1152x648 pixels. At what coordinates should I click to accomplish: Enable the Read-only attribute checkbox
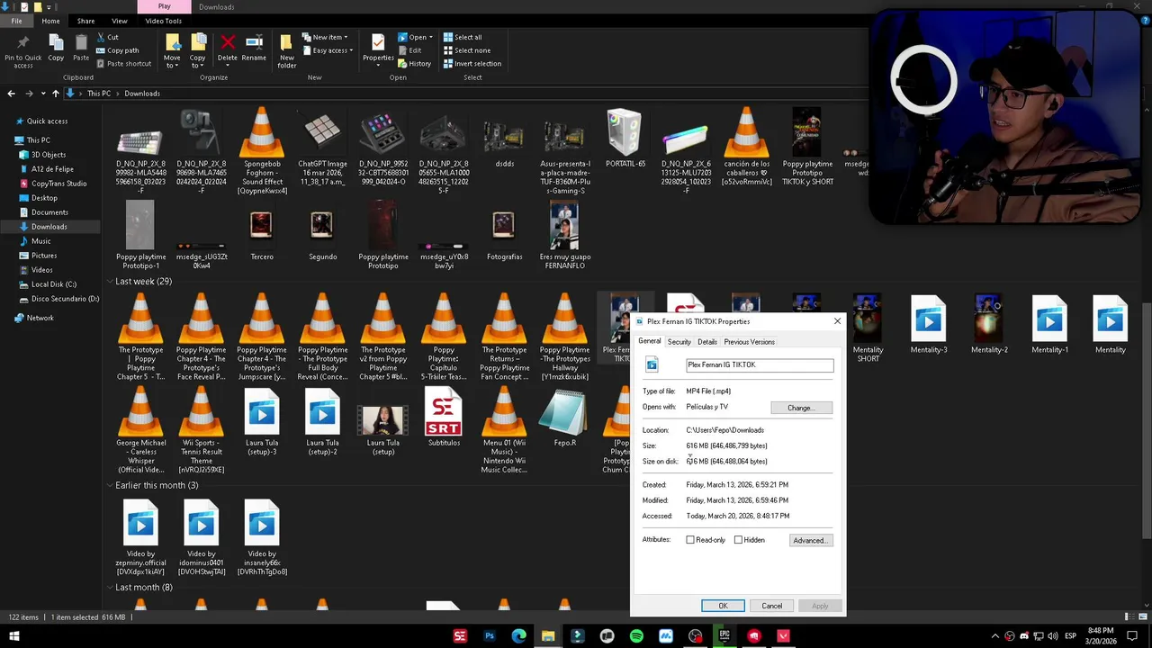[x=690, y=540]
